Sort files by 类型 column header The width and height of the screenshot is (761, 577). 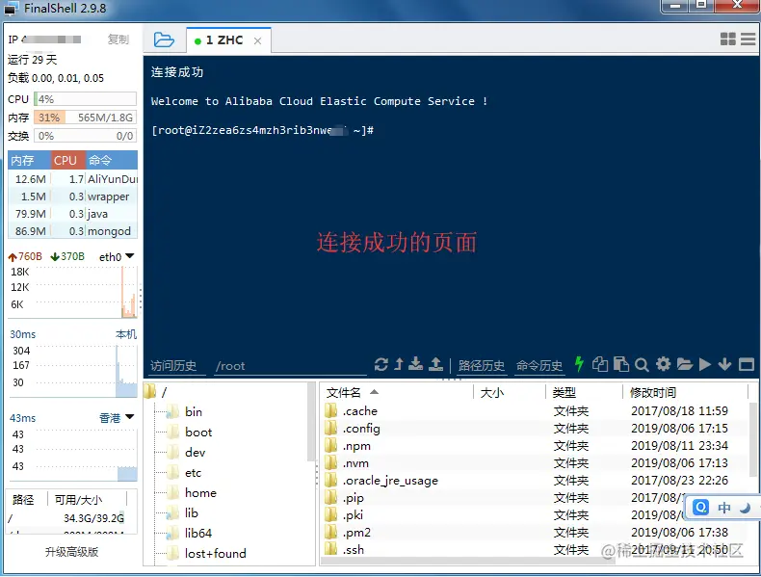pyautogui.click(x=585, y=392)
